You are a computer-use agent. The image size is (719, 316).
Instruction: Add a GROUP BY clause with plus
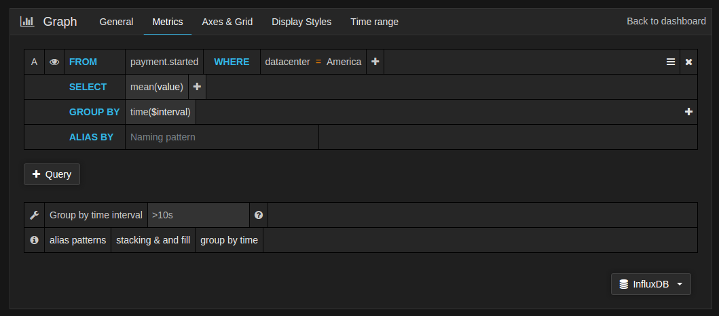coord(688,112)
